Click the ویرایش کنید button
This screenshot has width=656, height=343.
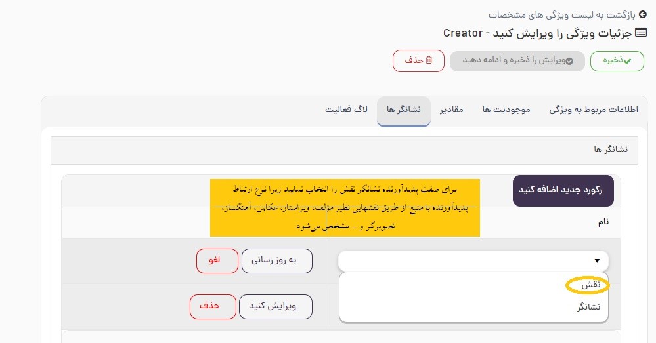(276, 306)
